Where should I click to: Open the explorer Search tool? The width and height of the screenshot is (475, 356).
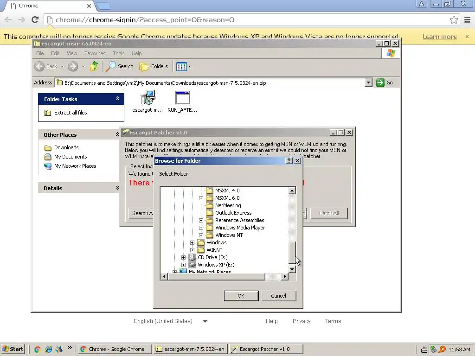[120, 66]
